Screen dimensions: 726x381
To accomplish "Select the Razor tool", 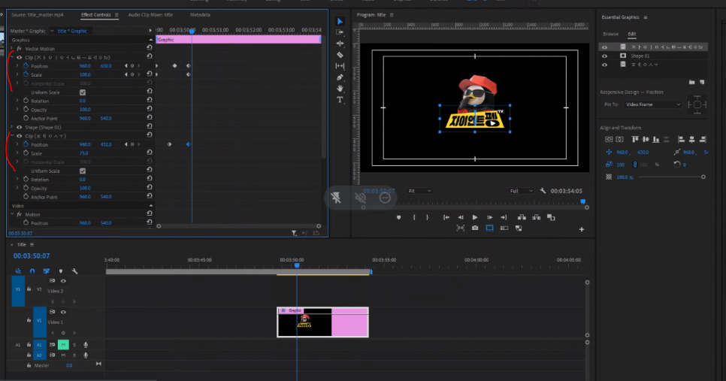I will point(340,55).
